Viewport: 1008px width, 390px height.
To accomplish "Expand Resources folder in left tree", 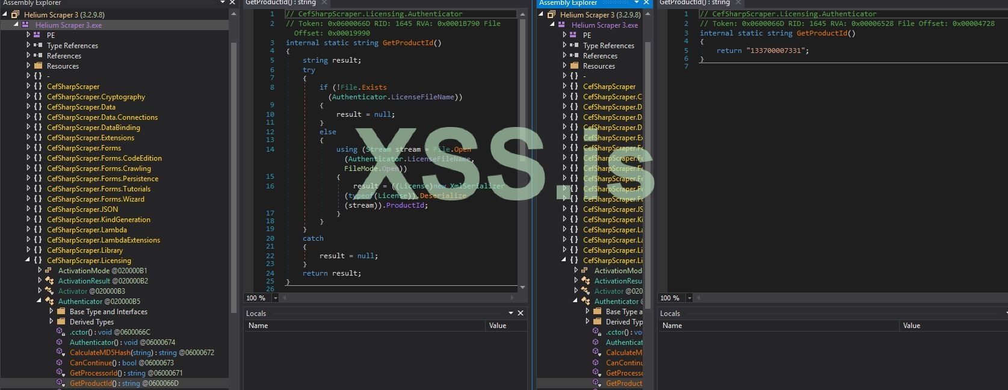I will click(x=28, y=66).
